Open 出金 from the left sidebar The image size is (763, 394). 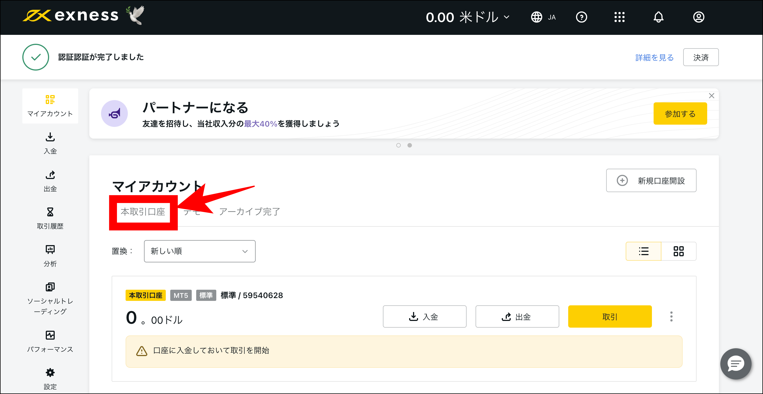pos(50,181)
